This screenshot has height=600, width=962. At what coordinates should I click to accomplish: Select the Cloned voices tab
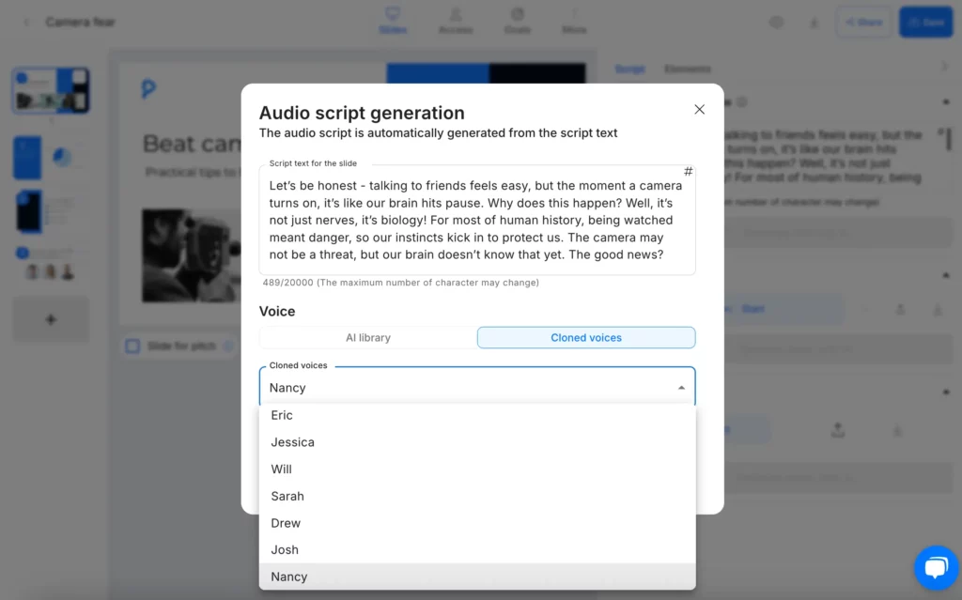tap(586, 338)
